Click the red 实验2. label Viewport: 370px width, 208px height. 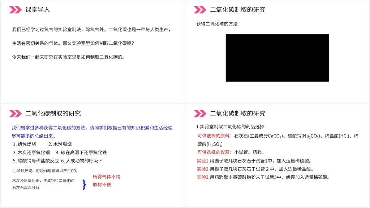[x=203, y=169]
